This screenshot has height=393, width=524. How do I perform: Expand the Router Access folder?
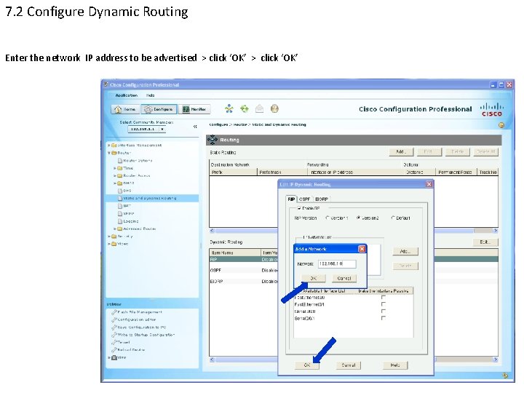tap(115, 175)
